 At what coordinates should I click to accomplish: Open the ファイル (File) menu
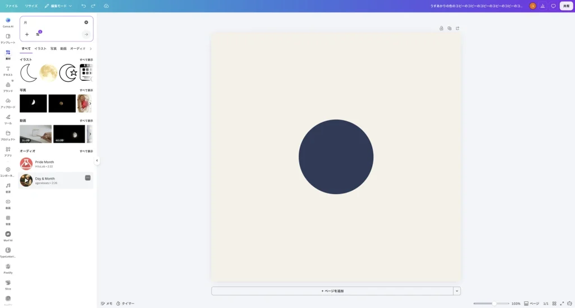coord(11,6)
